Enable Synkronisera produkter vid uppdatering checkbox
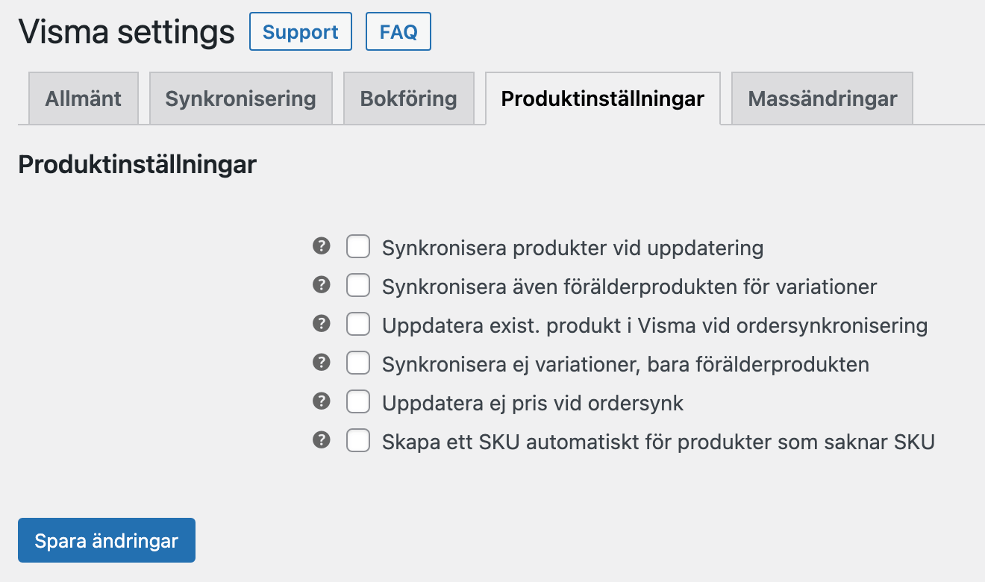 [358, 246]
